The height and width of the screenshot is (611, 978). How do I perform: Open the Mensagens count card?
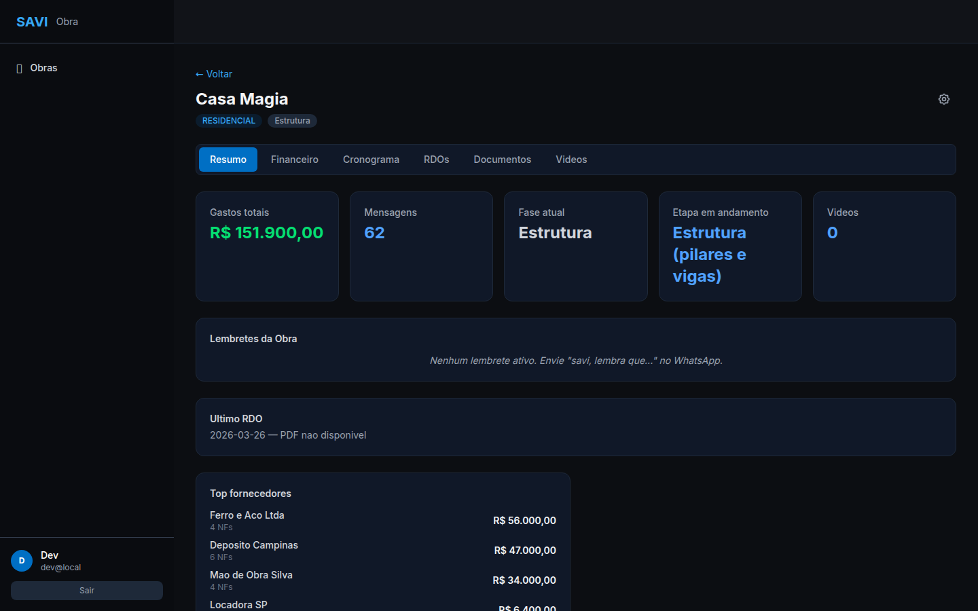coord(421,246)
